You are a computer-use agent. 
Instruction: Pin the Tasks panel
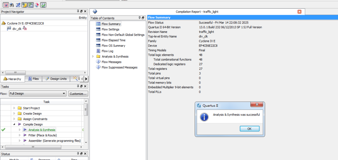click(x=78, y=86)
